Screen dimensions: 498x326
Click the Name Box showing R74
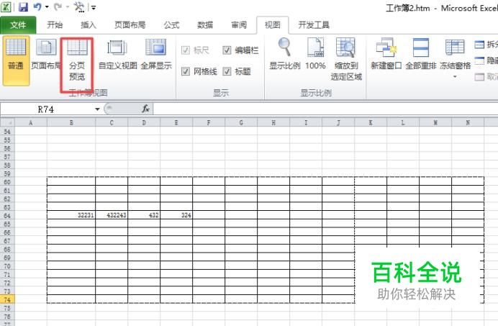(x=46, y=109)
